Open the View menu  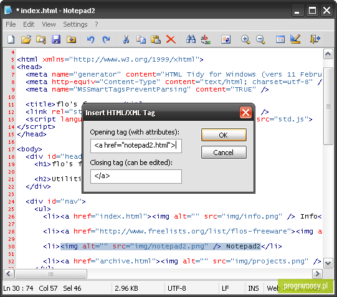[x=49, y=24]
